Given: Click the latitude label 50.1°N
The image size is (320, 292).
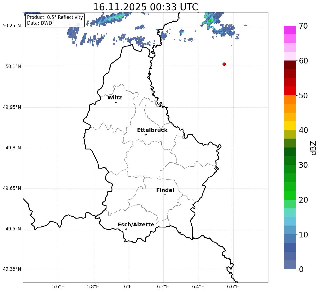Looking at the screenshot, I should 13,66.
